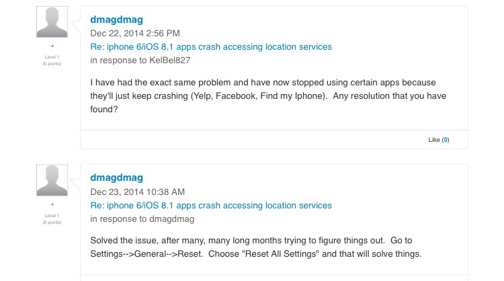Click '(0 points)' under the Dec 23 avatar

[x=52, y=222]
